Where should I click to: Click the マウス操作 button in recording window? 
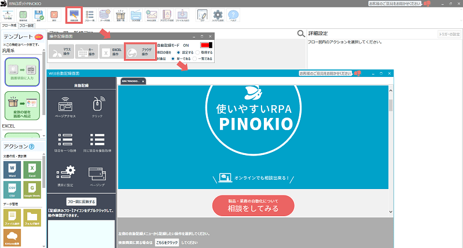[61, 52]
